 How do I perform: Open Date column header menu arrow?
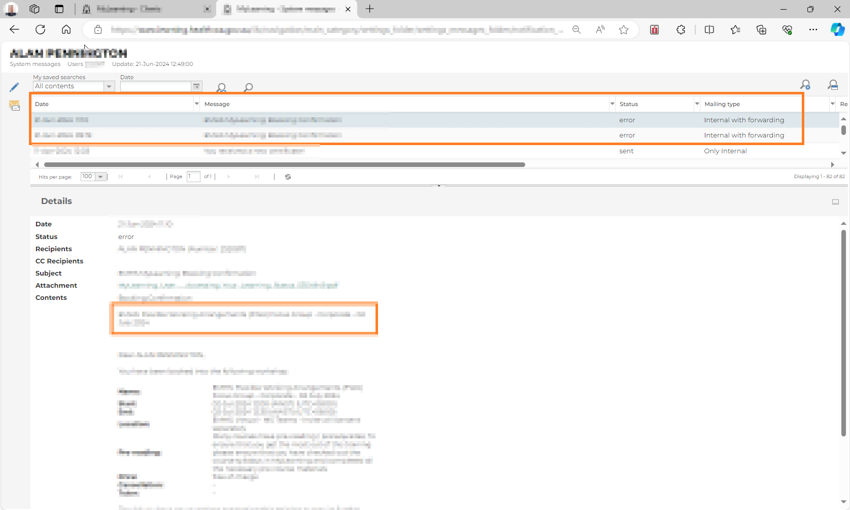196,104
